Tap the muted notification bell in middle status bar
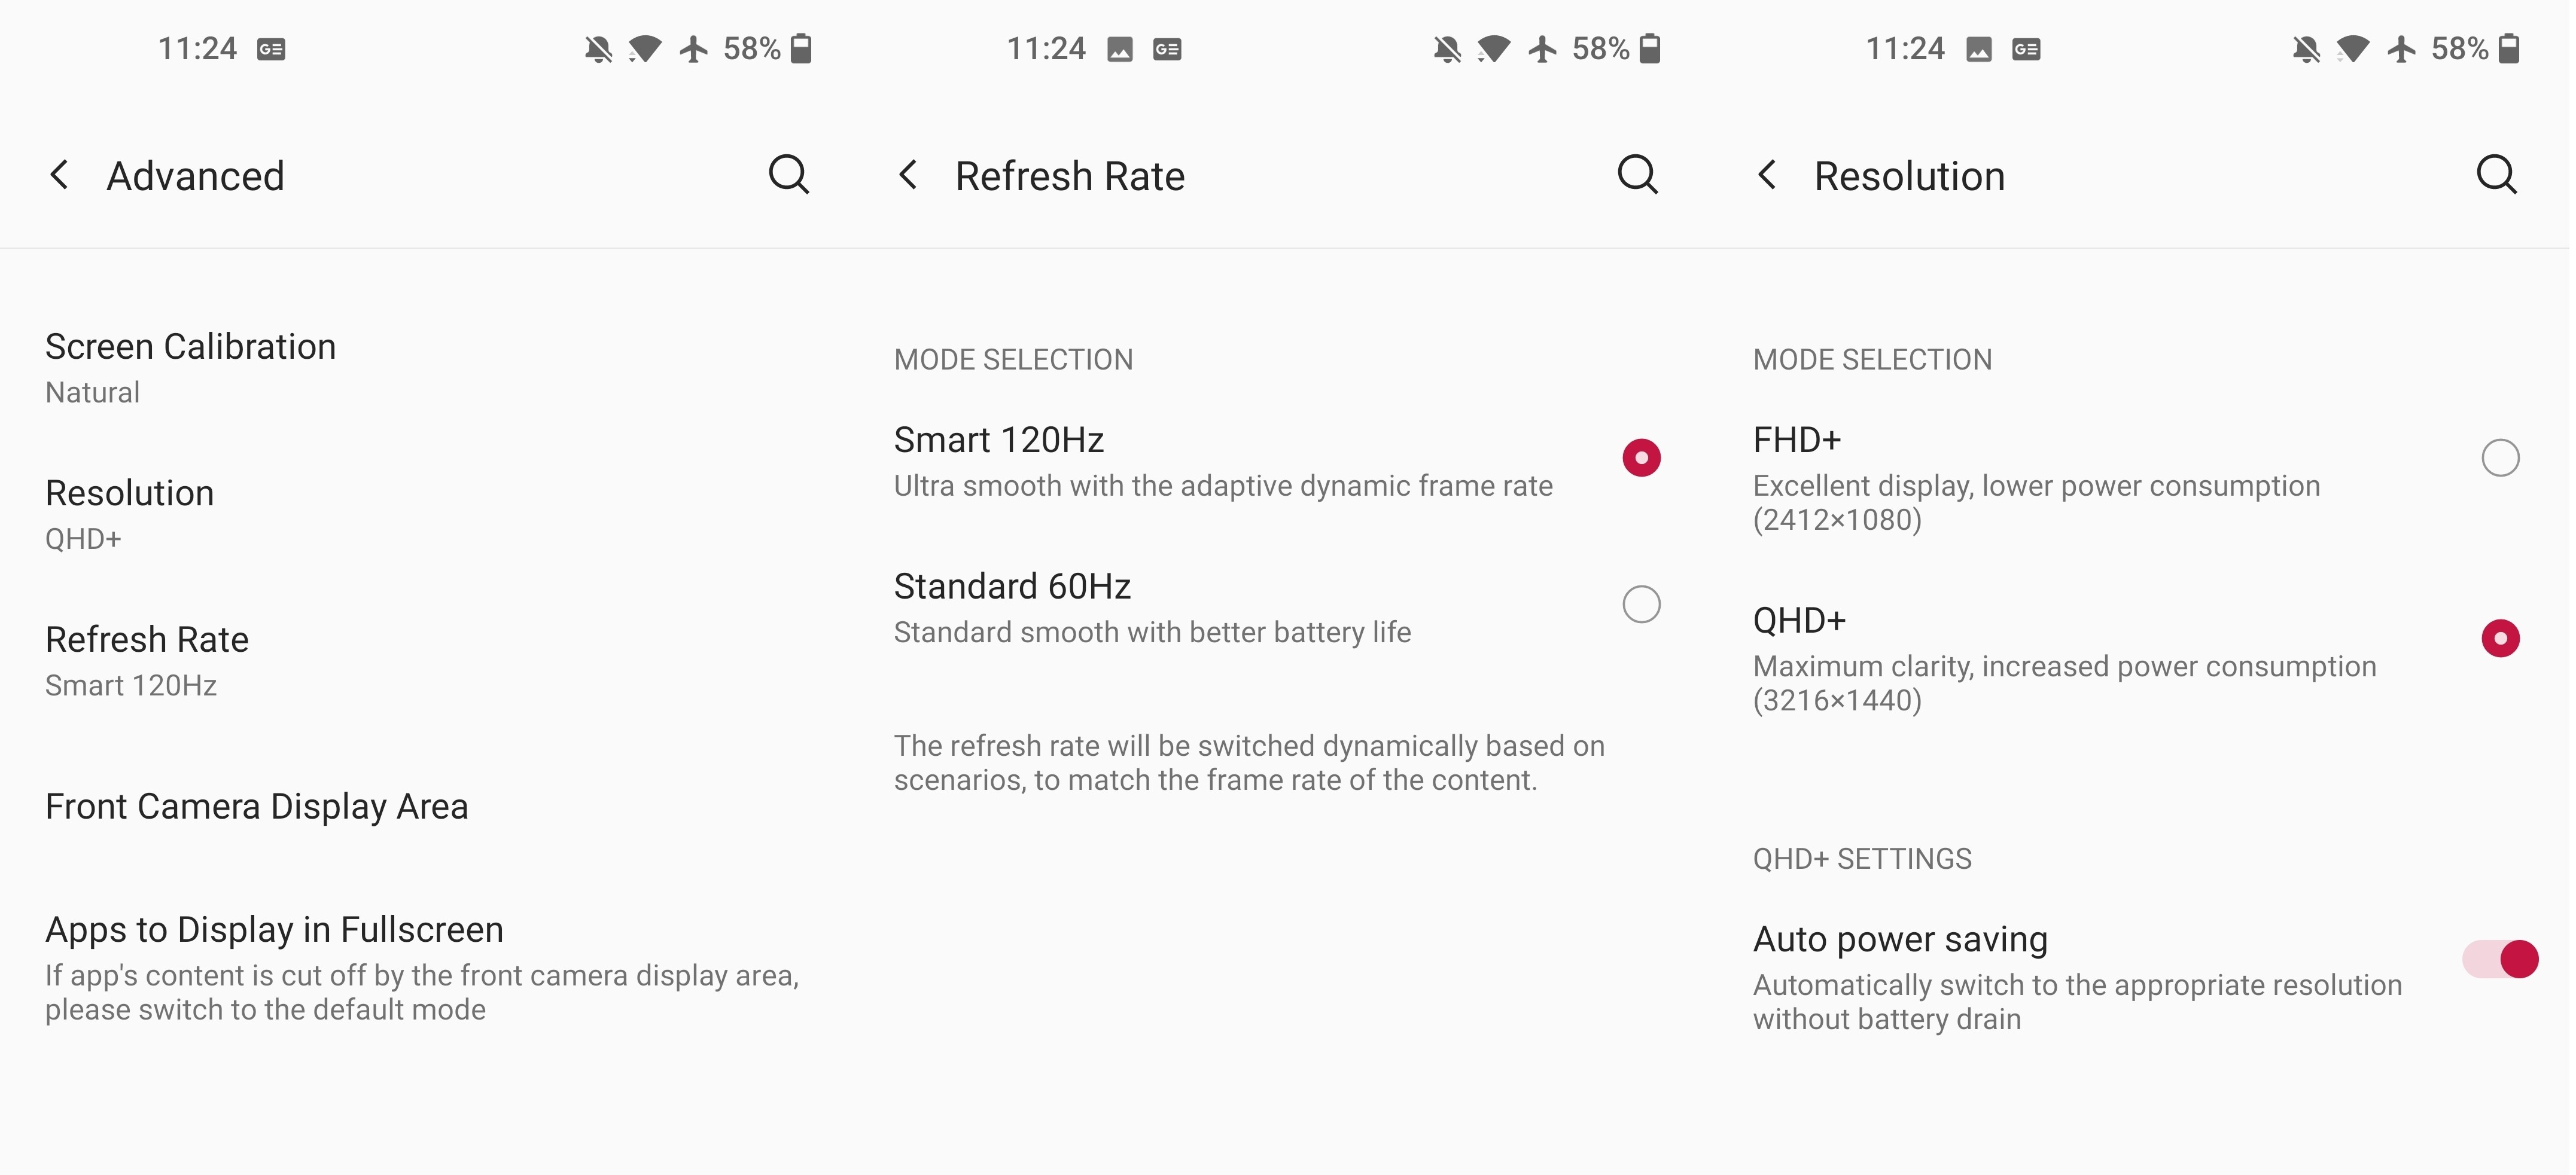Image resolution: width=2576 pixels, height=1175 pixels. click(1447, 48)
